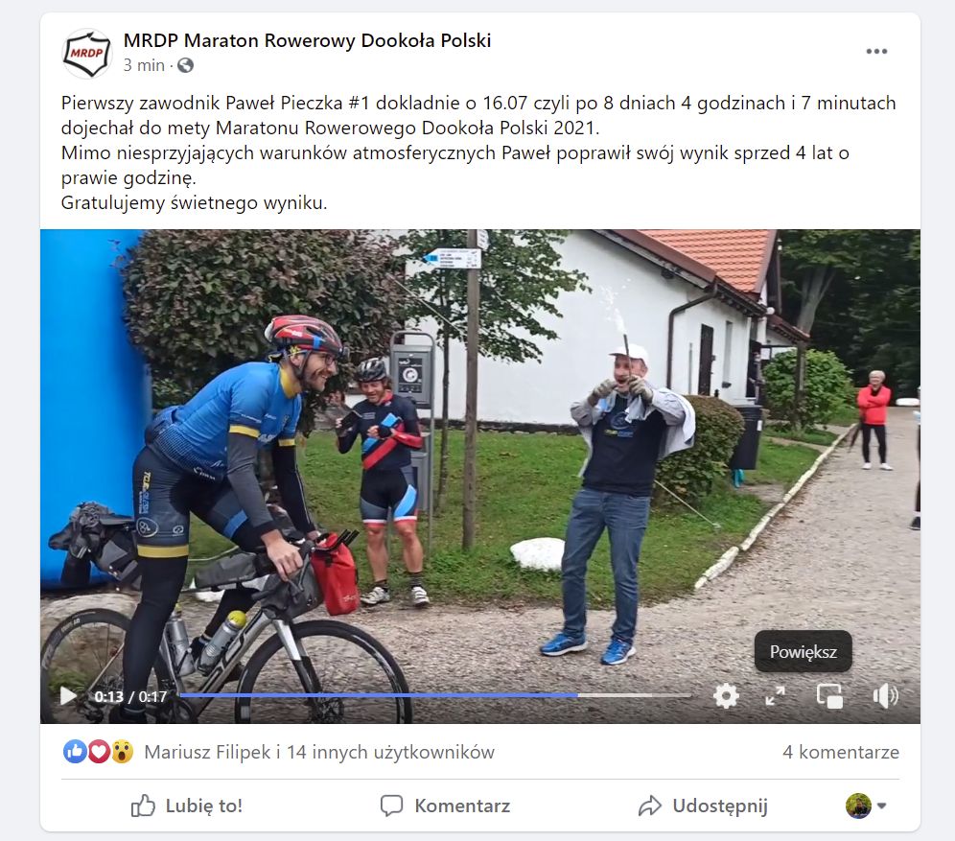Expand video to fullscreen with arrows icon
This screenshot has height=841, width=955.
(776, 695)
